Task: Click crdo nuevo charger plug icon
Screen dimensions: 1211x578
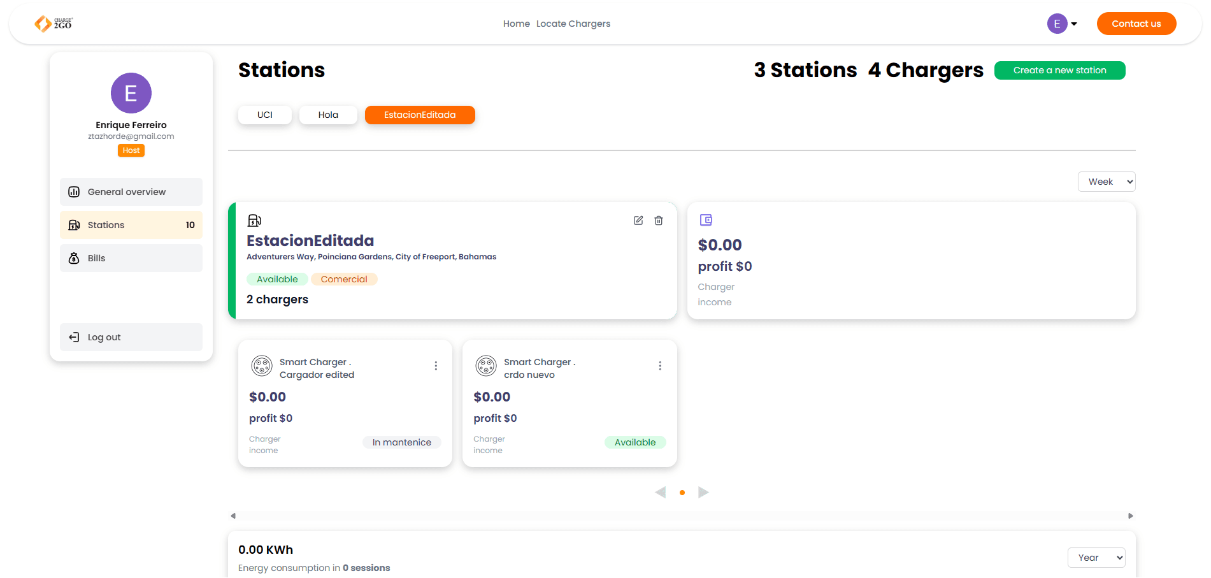Action: coord(486,366)
